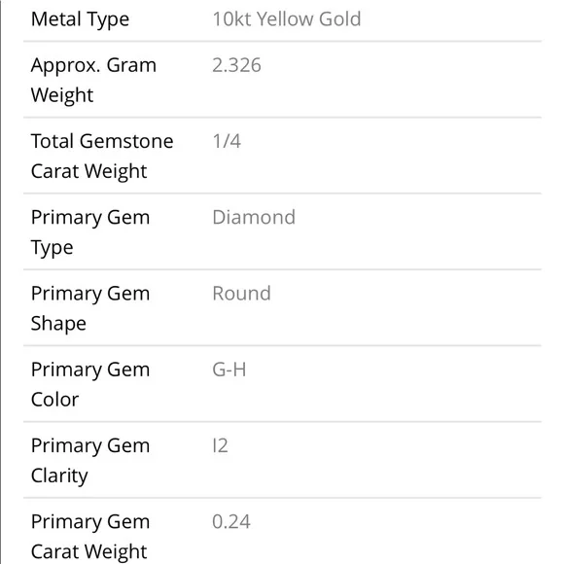Select Total Gemstone Carat Weight label
Screen dimensions: 564x564
[x=102, y=157]
